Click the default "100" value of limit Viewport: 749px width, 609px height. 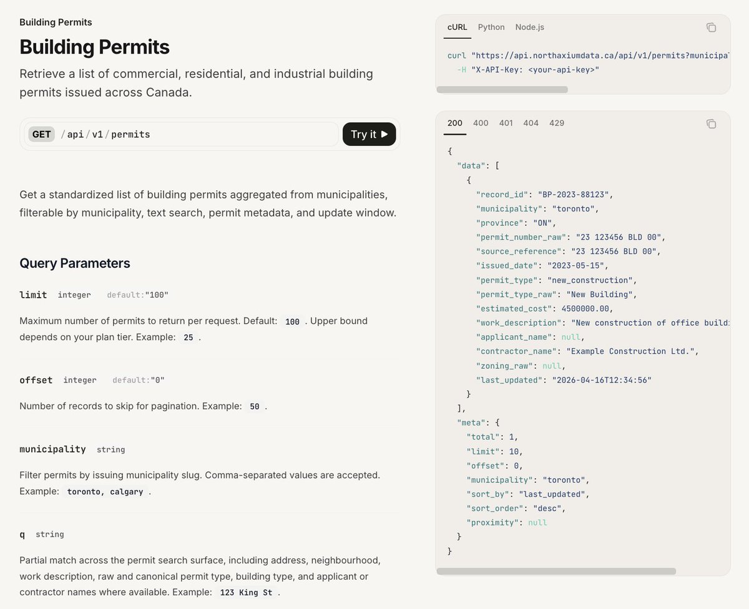click(x=157, y=295)
